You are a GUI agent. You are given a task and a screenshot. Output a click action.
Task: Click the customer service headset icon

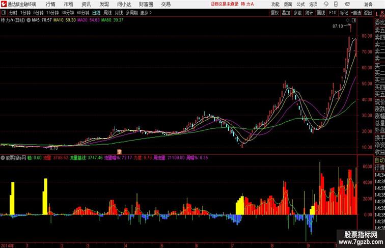(326, 4)
